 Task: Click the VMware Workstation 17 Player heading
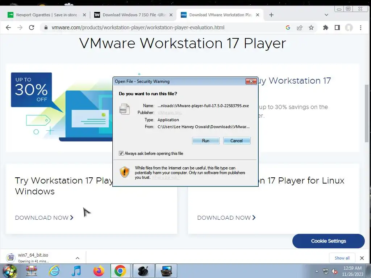(183, 43)
